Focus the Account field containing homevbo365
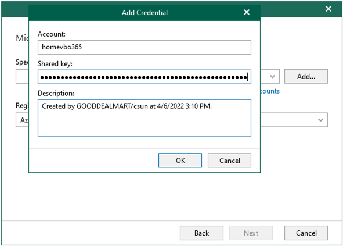 pyautogui.click(x=145, y=47)
